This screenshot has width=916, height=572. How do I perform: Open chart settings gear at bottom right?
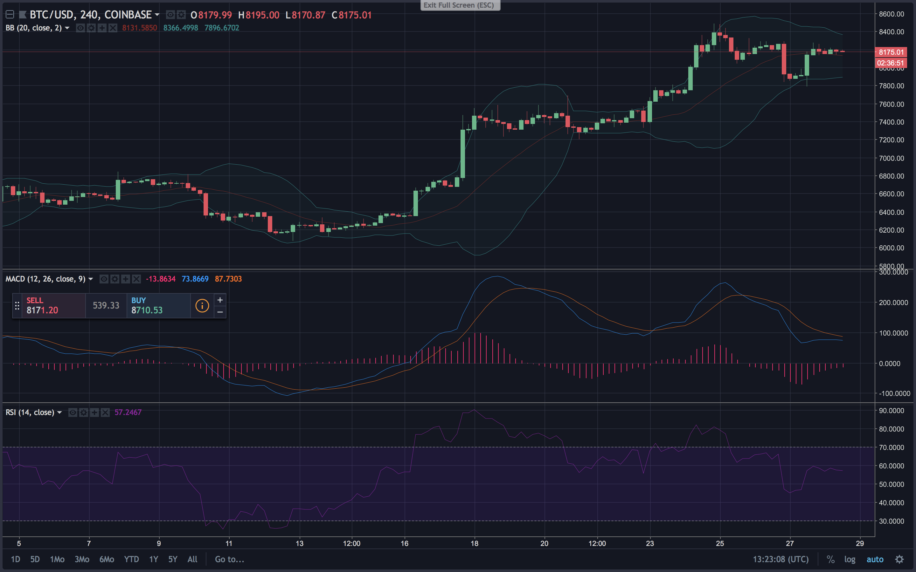pyautogui.click(x=899, y=559)
